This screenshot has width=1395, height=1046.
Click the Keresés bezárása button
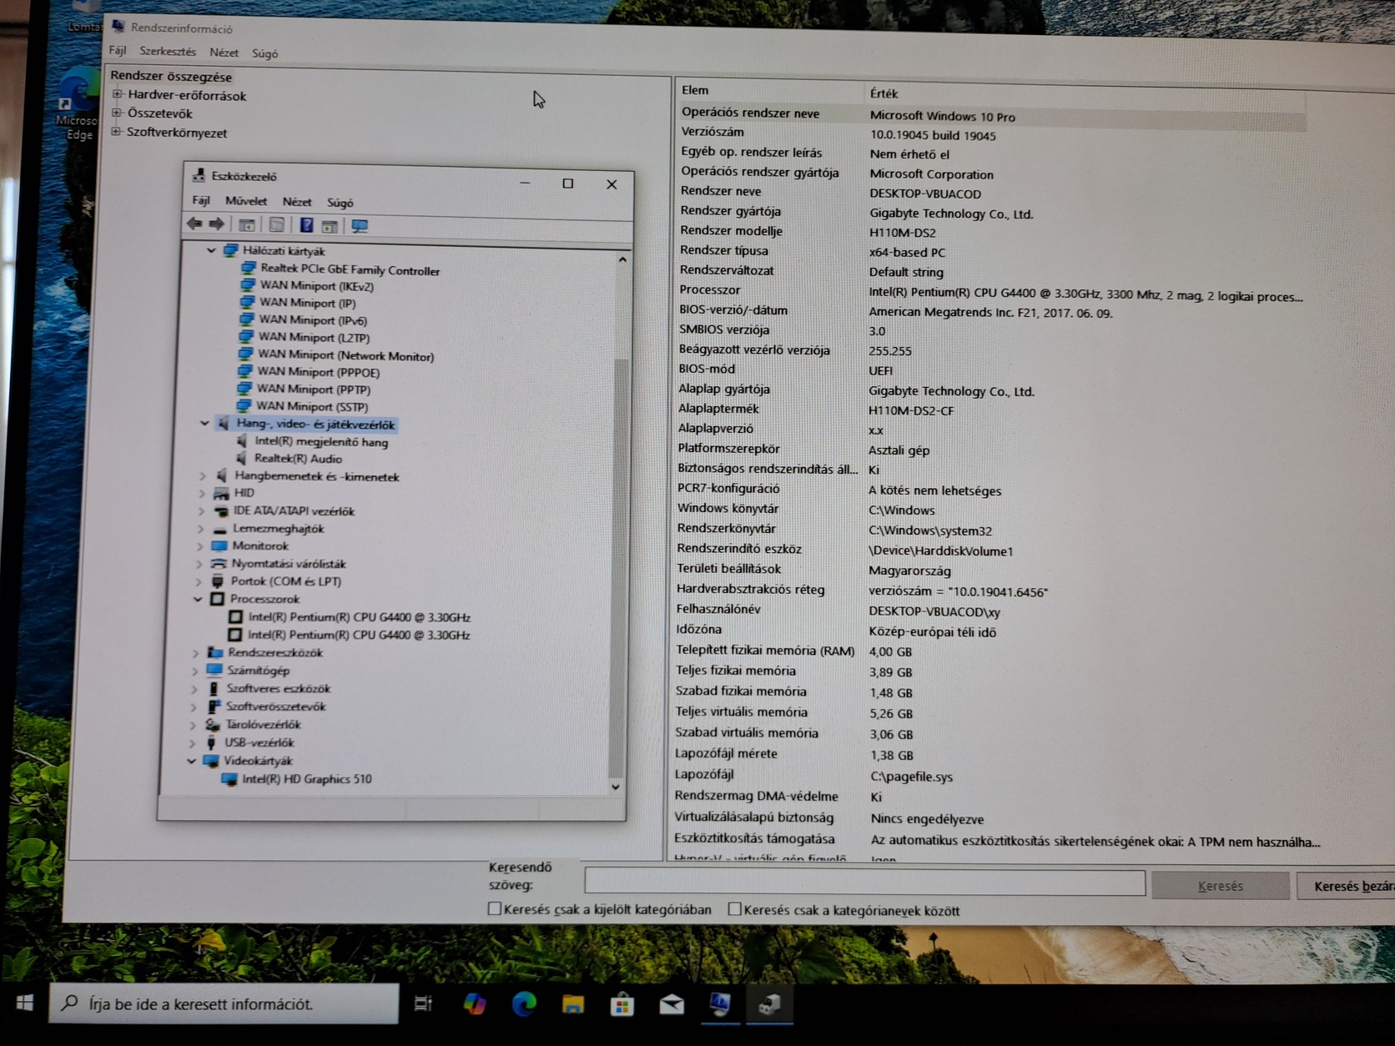[x=1346, y=886]
